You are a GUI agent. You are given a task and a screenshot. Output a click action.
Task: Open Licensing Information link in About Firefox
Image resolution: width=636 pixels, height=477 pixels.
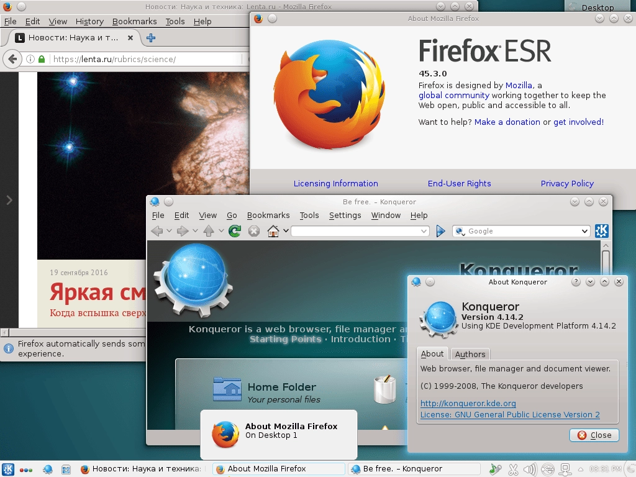tap(336, 184)
